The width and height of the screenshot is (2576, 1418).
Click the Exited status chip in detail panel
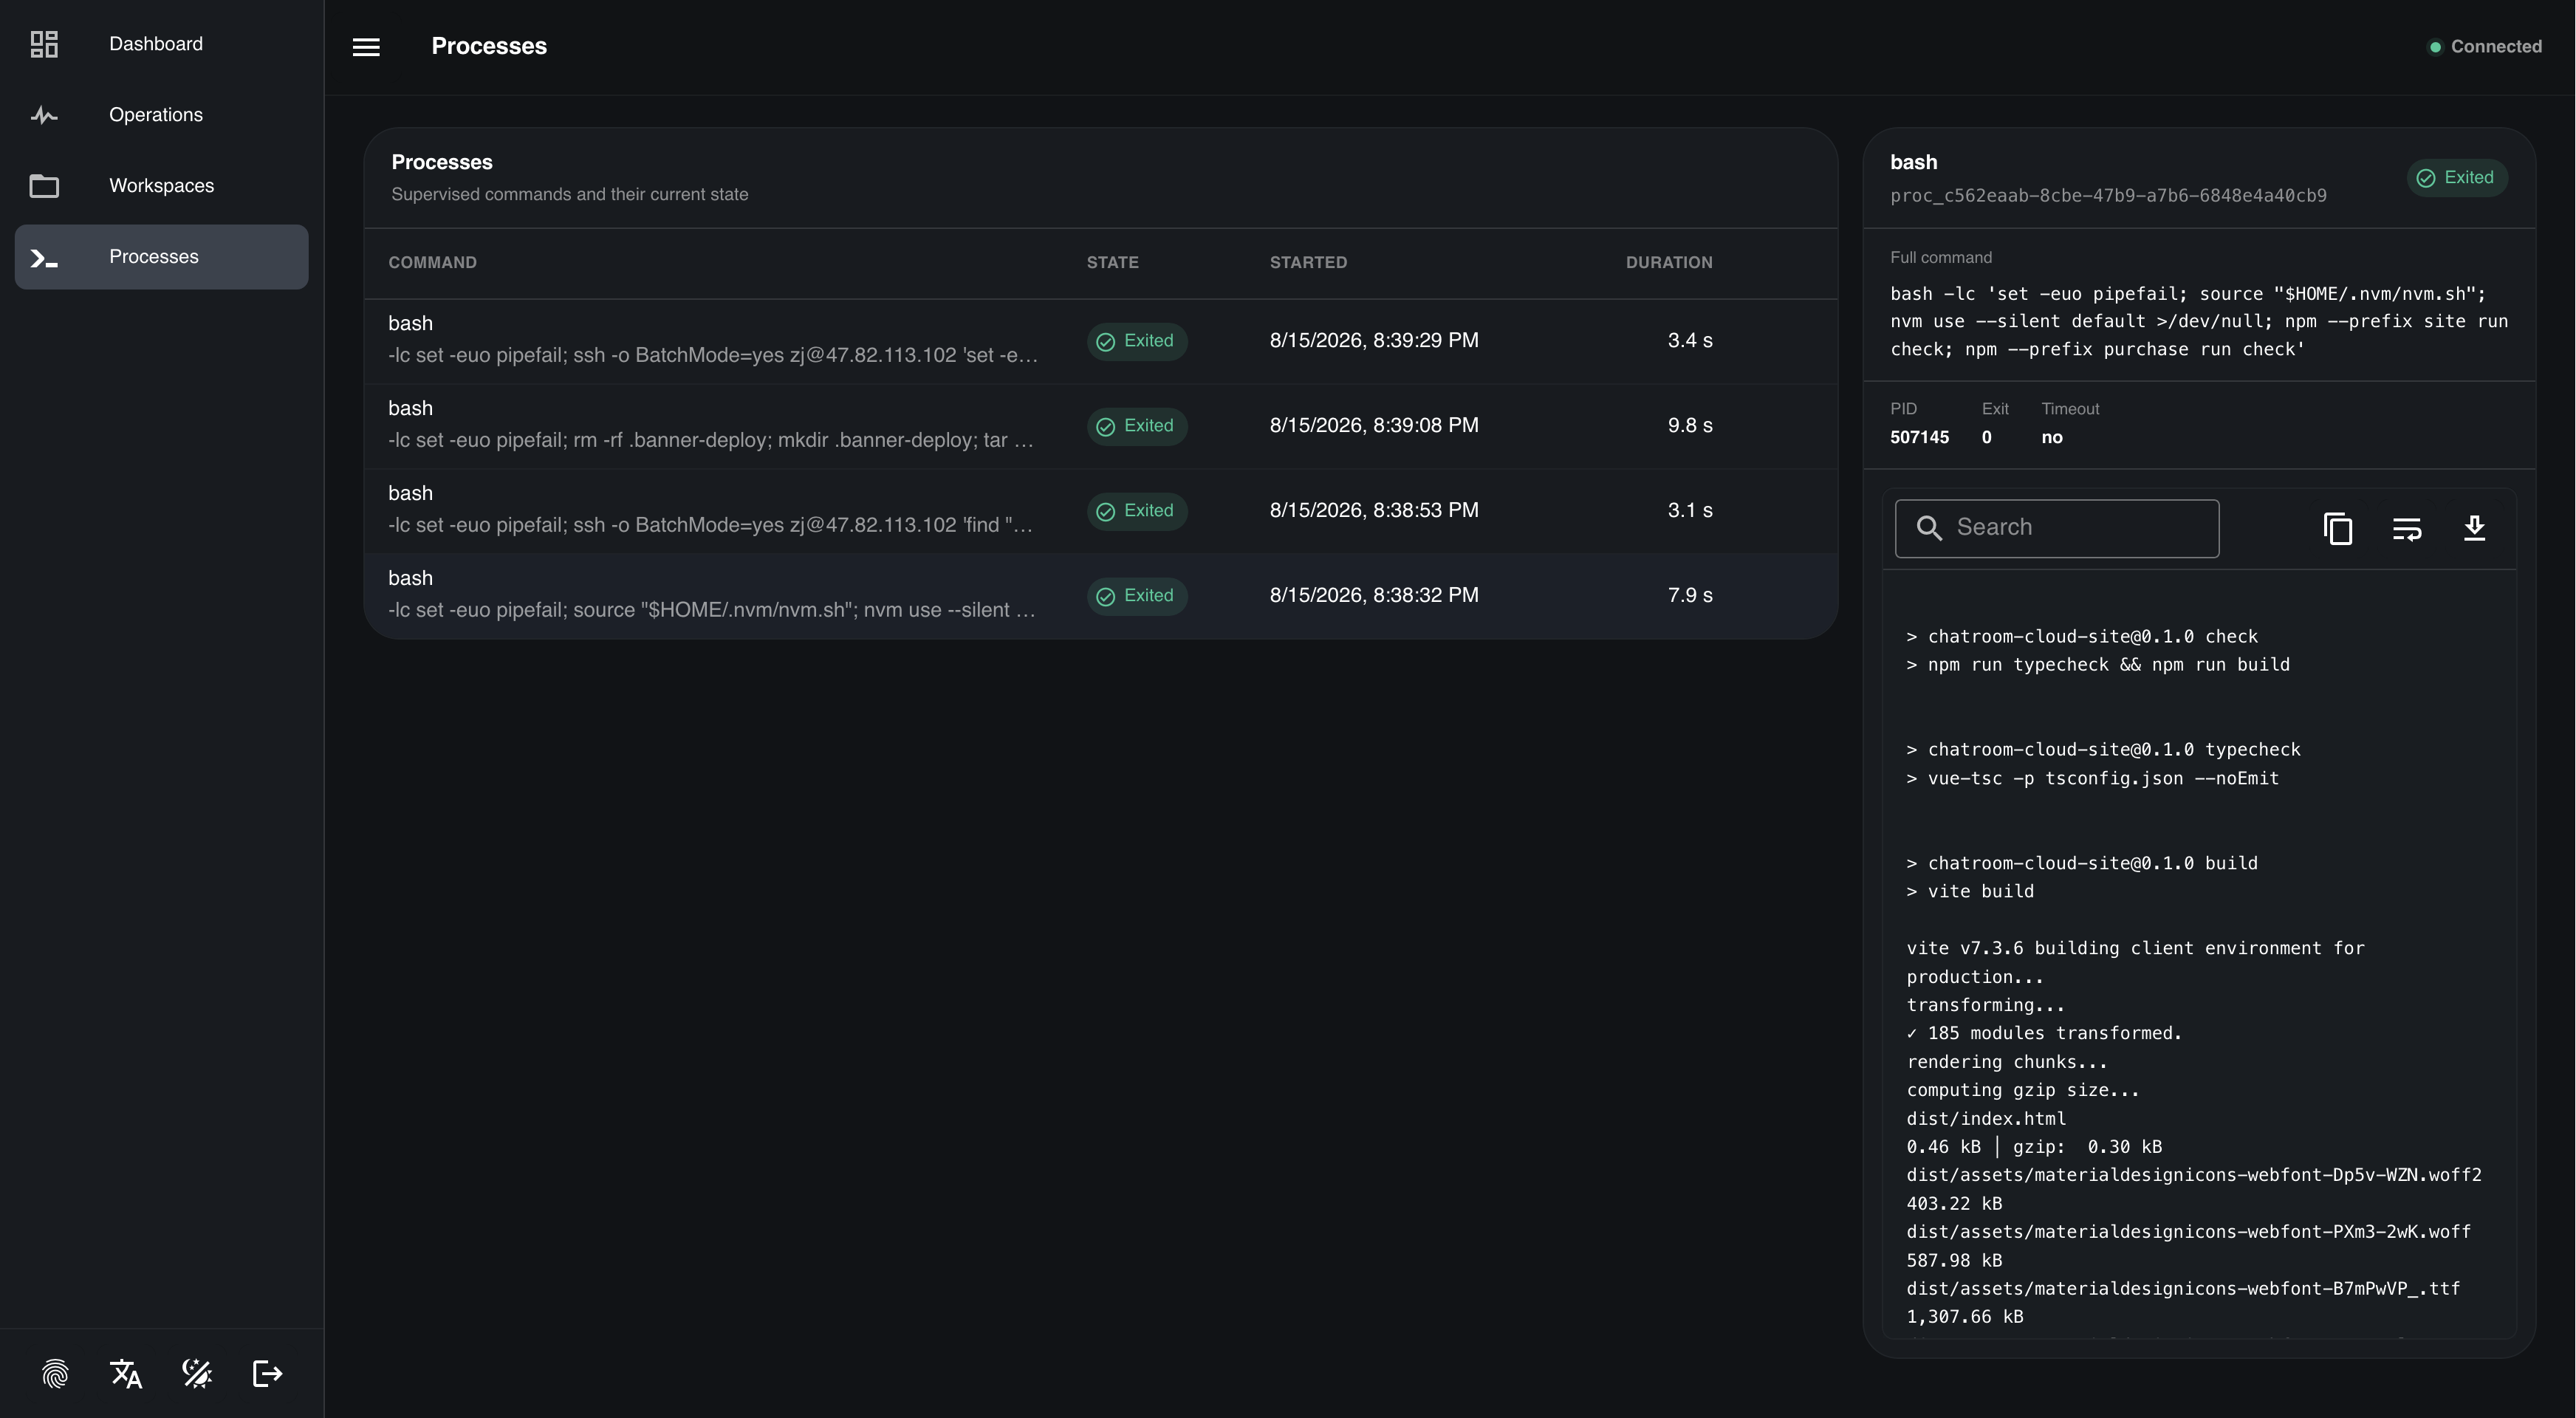coord(2456,178)
